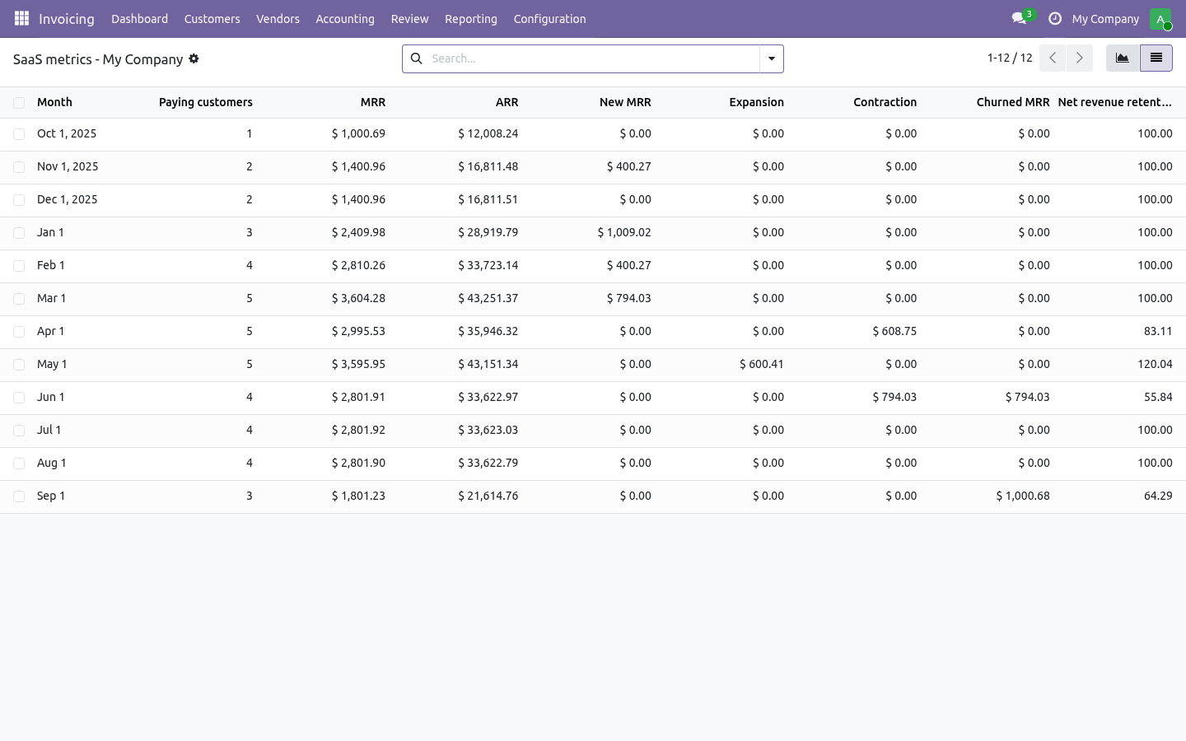Click the Invoicing app name
The image size is (1186, 741).
pos(67,19)
